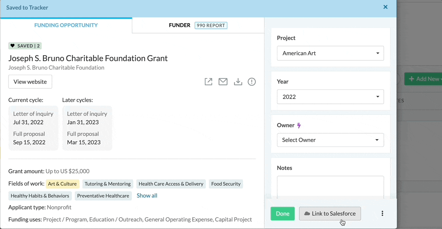Click the grant title Joseph S. Bruno Charitable Foundation Grant
This screenshot has width=442, height=229.
click(x=88, y=58)
